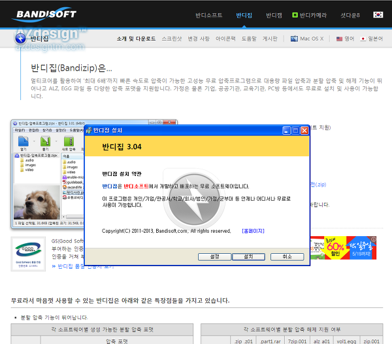Click installer title bar icon
Viewport: 392px width, 344px height.
[89, 130]
